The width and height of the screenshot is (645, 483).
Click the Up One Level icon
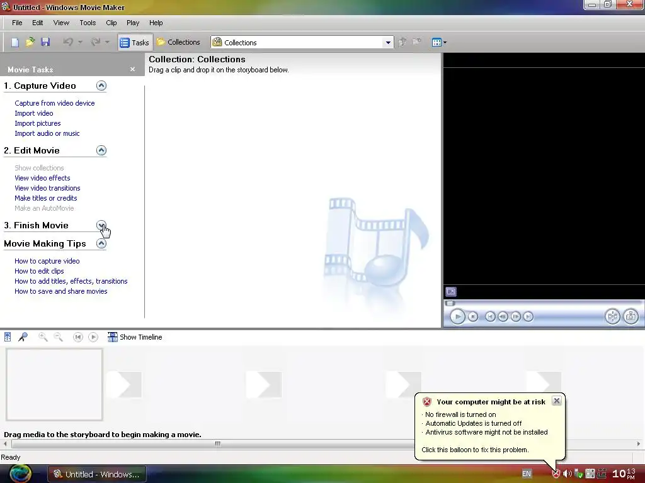(x=402, y=42)
